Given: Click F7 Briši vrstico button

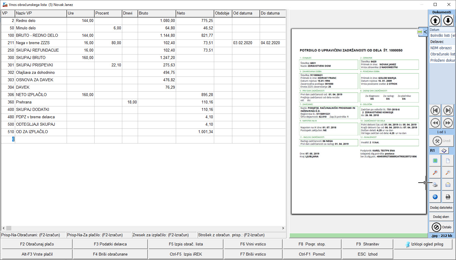Looking at the screenshot, I should coord(253,254).
